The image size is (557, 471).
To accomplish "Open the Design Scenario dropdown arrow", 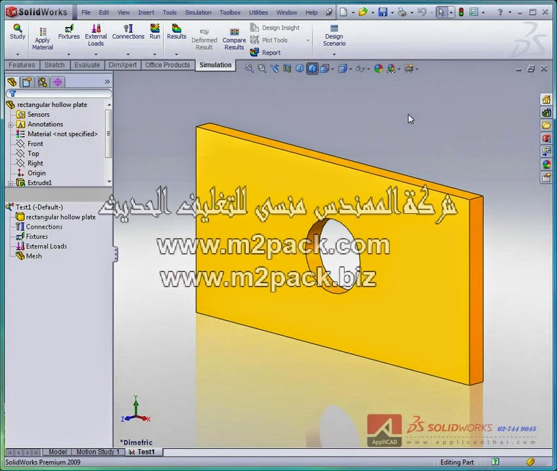I will [x=334, y=54].
